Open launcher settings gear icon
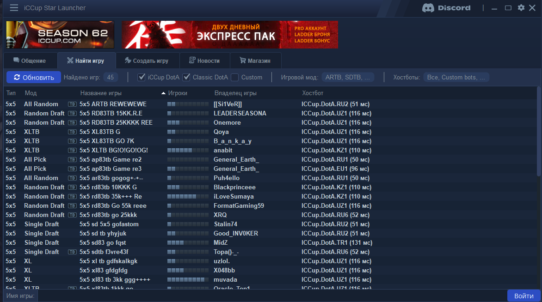The image size is (542, 302). 521,7
